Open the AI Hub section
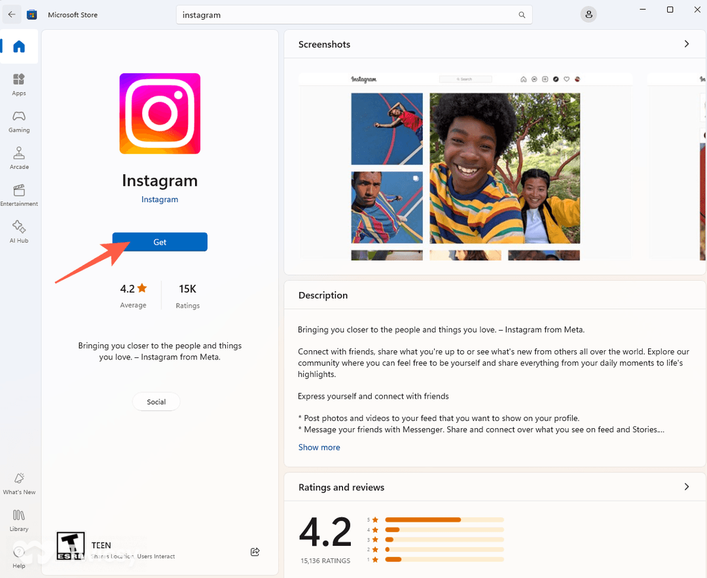 [x=19, y=232]
